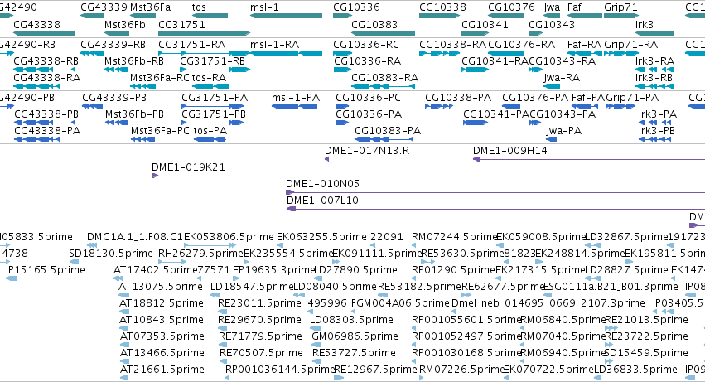Click protein CG10336-PC
The height and width of the screenshot is (382, 705).
[342, 106]
